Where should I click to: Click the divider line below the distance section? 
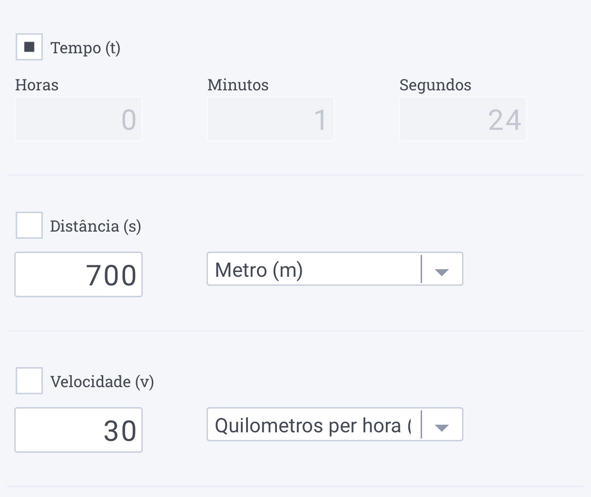click(x=295, y=331)
